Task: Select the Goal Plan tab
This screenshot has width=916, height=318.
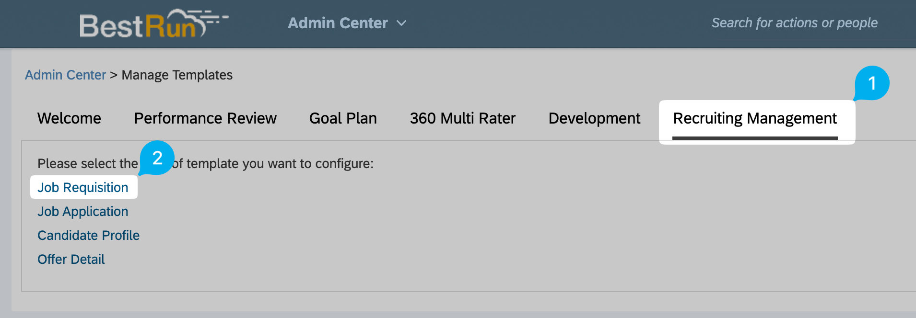Action: click(x=343, y=118)
